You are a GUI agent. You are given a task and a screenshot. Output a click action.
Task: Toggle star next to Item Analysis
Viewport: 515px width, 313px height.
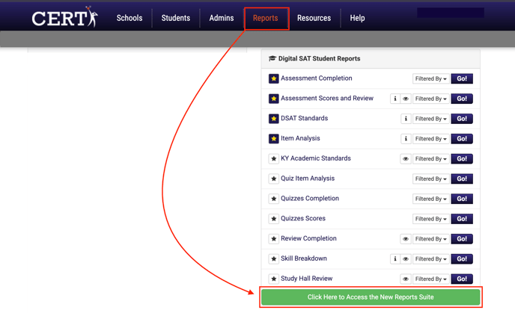pos(274,139)
